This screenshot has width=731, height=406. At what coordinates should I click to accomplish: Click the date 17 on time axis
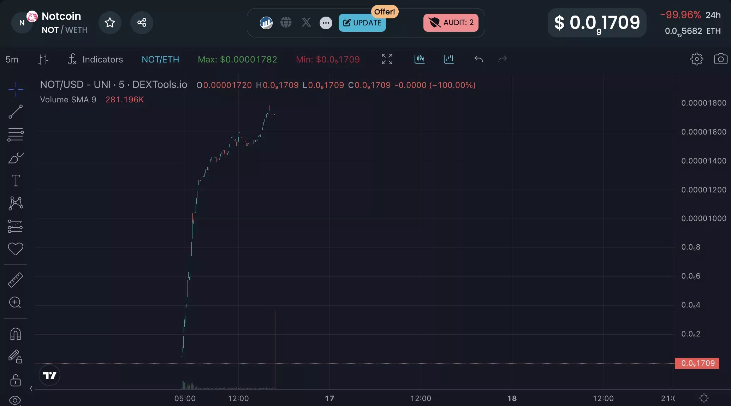(329, 398)
